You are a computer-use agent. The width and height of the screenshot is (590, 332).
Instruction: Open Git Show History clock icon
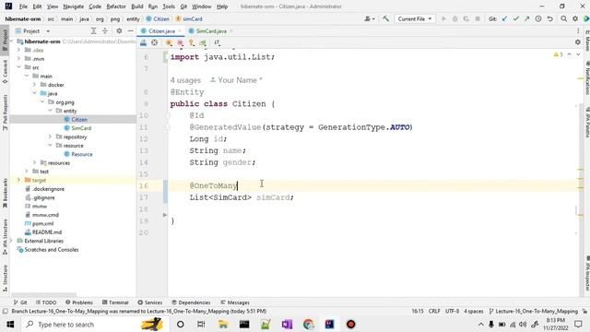point(538,18)
